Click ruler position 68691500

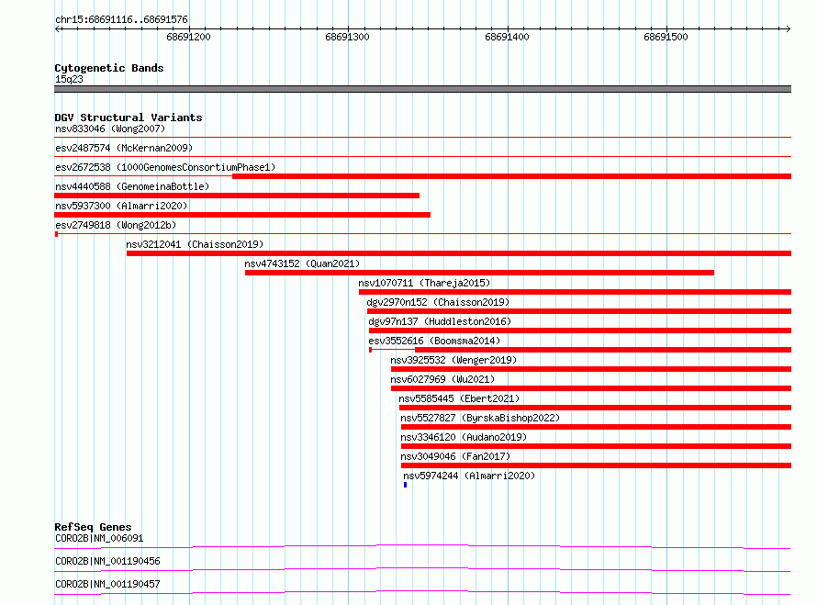point(666,37)
